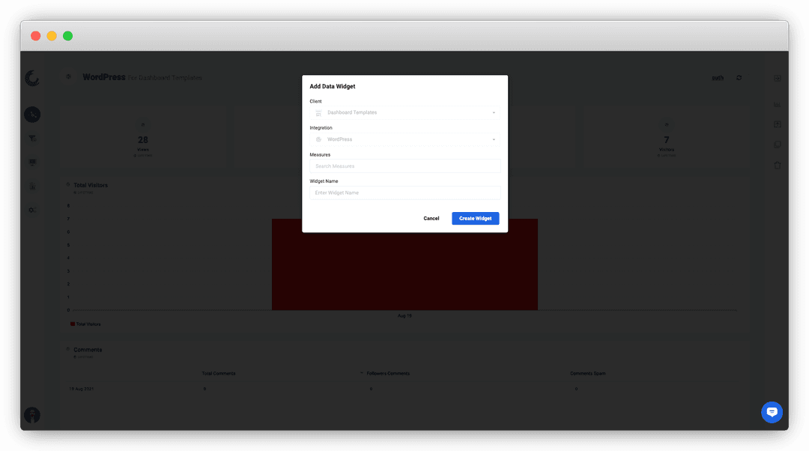Sort by the Followers Comments column header
The width and height of the screenshot is (809, 451).
point(388,373)
